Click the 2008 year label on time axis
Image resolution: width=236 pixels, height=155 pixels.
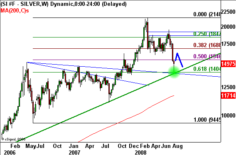(x=140, y=152)
